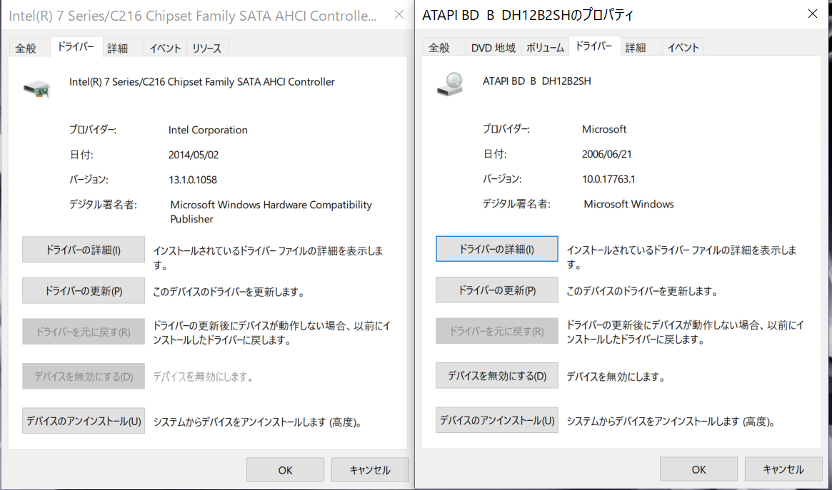Close the Intel SATA AHCI Controller properties window
The image size is (832, 490).
399,14
